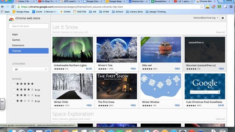Click the browser back arrow
Viewport: 235px width, 132px height.
coord(3,7)
